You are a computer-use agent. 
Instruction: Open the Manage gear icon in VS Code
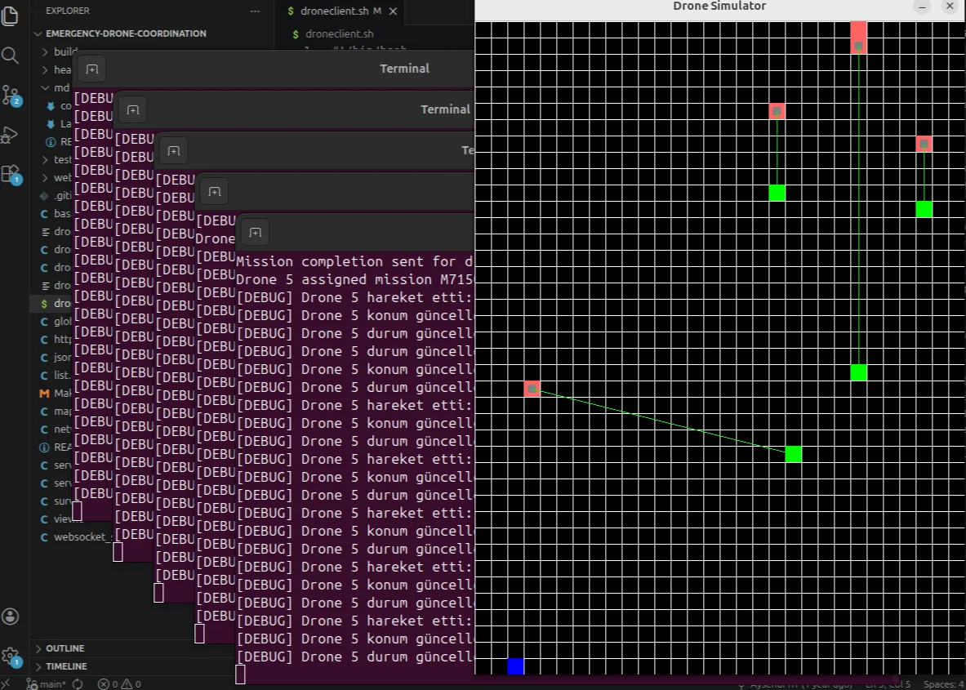pyautogui.click(x=11, y=657)
